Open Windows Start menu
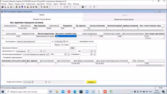This screenshot has width=167, height=94. click(3, 92)
